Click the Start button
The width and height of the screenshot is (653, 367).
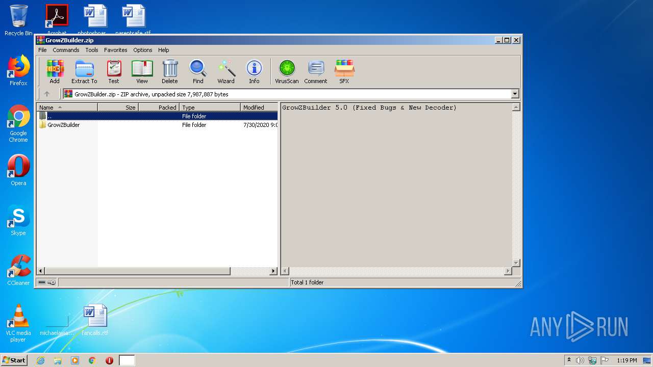(x=14, y=360)
